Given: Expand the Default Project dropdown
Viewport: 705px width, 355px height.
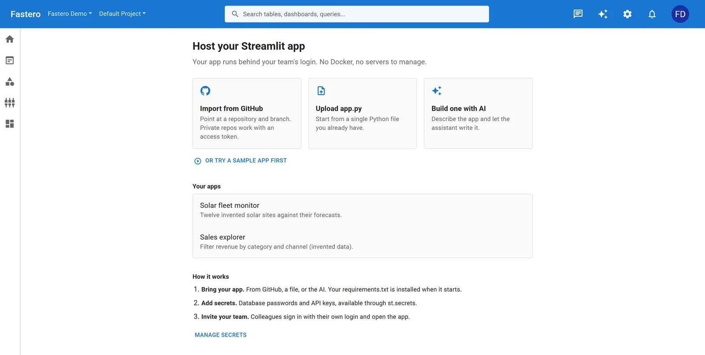Looking at the screenshot, I should click(x=122, y=14).
